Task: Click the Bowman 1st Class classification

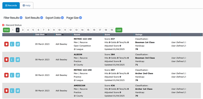Action: (x=145, y=42)
